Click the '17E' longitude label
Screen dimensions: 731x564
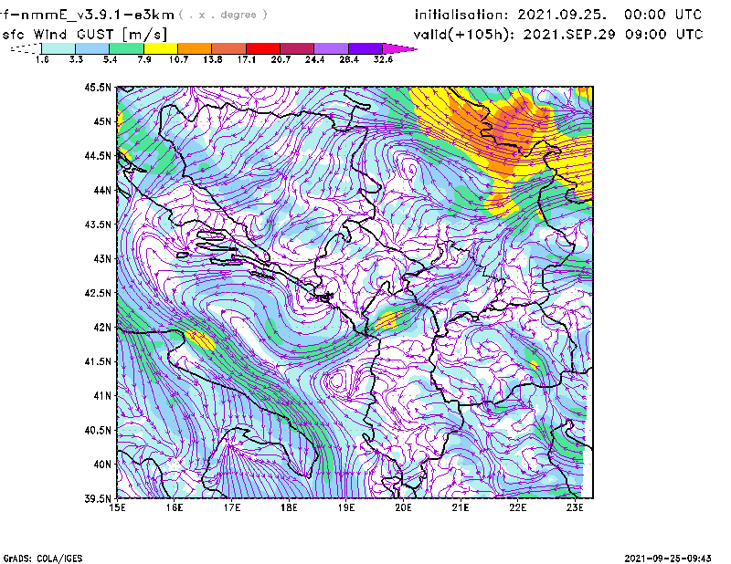pyautogui.click(x=232, y=507)
